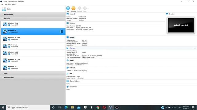This screenshot has width=197, height=110.
Task: Click the Network section title link
Action: tap(72, 68)
